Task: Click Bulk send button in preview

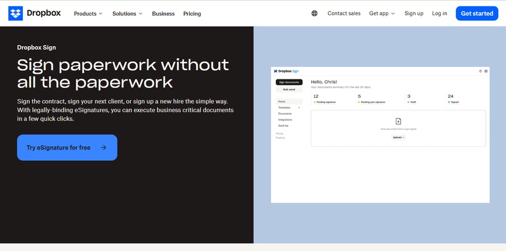Action: coord(289,90)
